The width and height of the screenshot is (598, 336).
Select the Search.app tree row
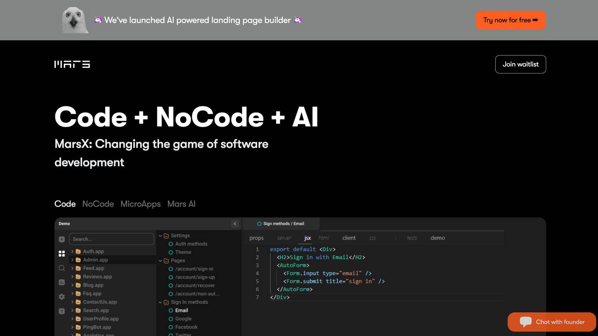tap(113, 310)
